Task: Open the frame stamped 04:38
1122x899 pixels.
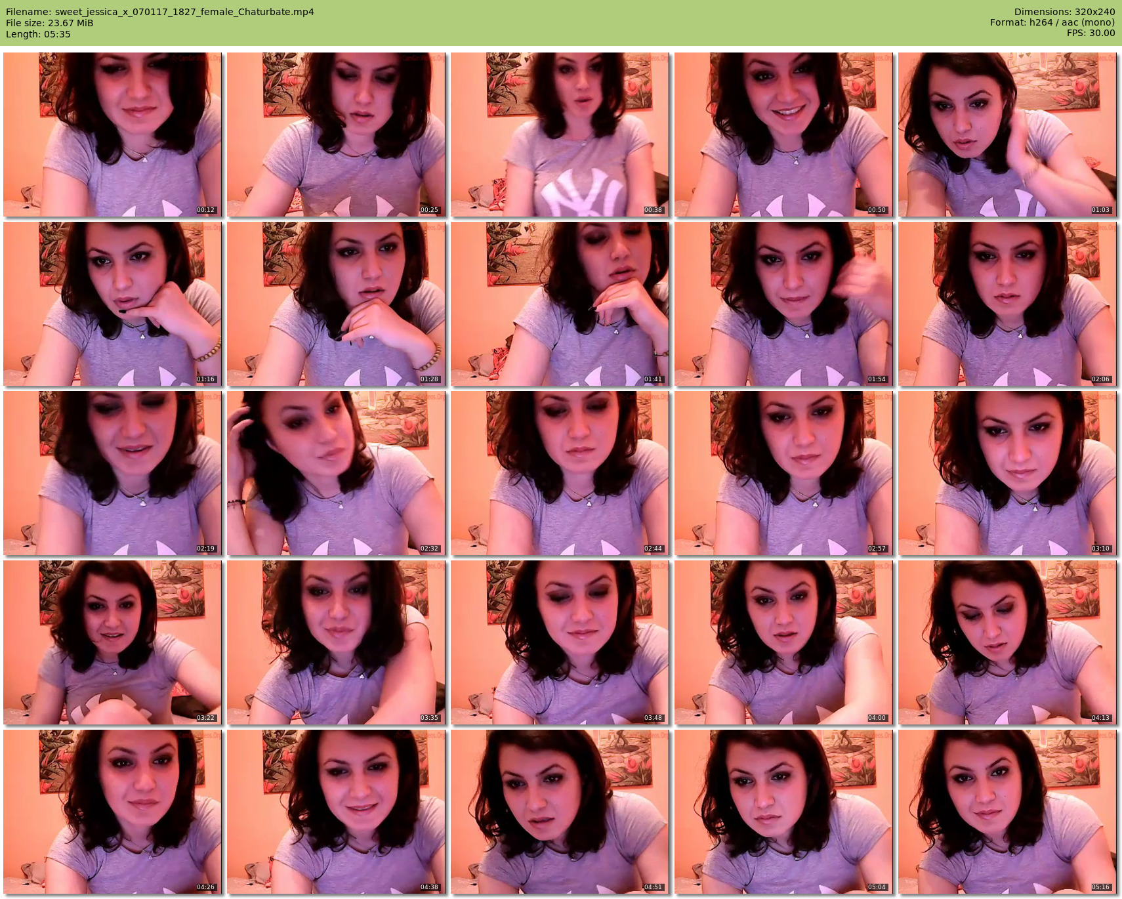Action: tap(336, 812)
